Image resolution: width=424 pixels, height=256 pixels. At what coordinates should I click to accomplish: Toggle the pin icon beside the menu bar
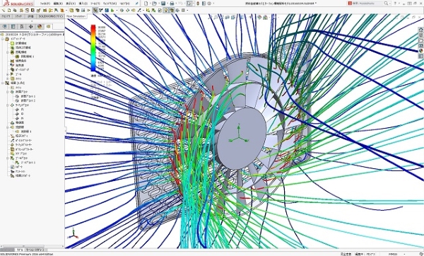coord(137,4)
